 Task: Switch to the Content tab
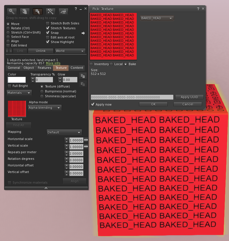77,68
